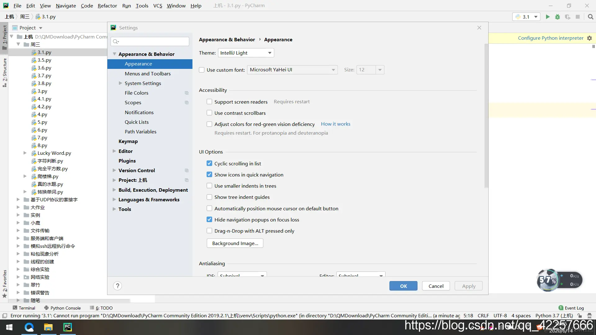Uncheck Cyclic scrolling in list
This screenshot has width=596, height=335.
(210, 163)
